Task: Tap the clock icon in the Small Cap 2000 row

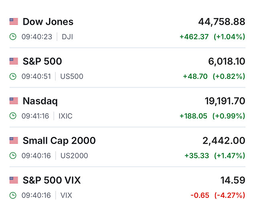Action: coord(13,156)
